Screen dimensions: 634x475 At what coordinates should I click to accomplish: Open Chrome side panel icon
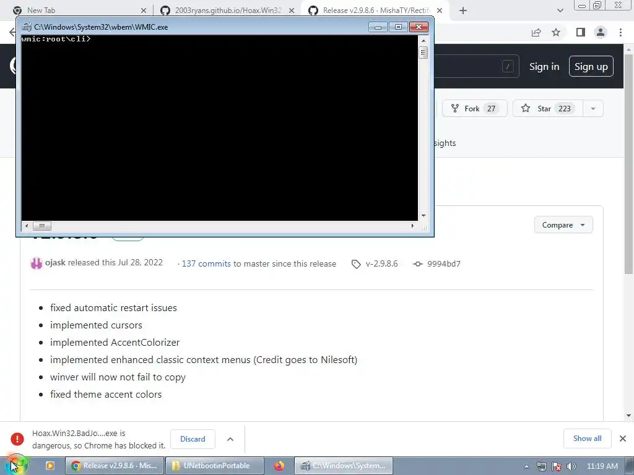(581, 32)
